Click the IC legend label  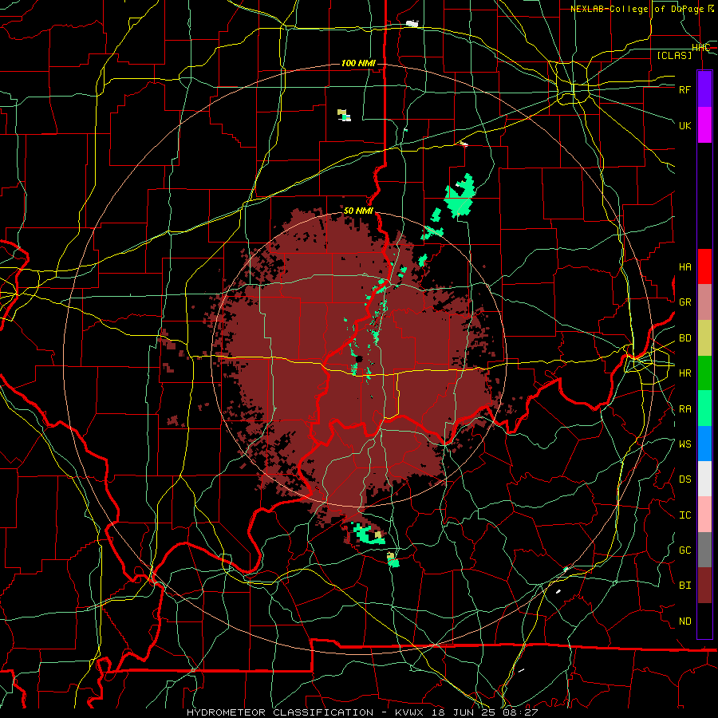coord(684,515)
